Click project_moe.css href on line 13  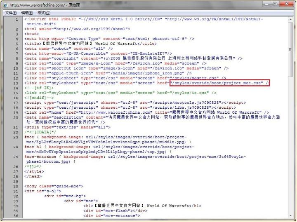[x=217, y=83]
